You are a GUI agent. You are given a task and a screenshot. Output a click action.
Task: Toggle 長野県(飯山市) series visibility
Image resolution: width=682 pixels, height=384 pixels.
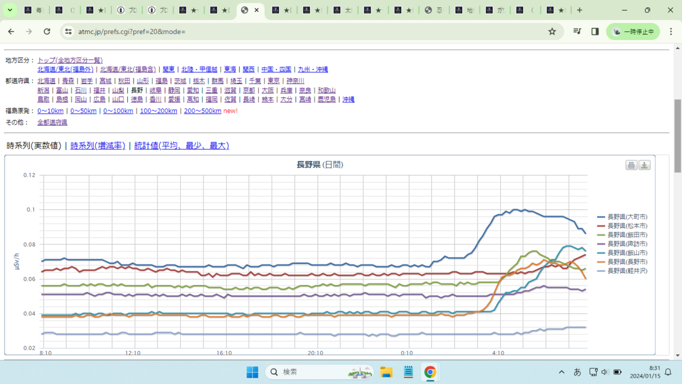(x=622, y=253)
